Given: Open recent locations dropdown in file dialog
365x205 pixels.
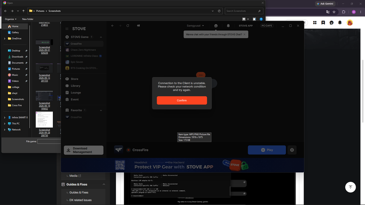Looking at the screenshot, I should pyautogui.click(x=18, y=11).
